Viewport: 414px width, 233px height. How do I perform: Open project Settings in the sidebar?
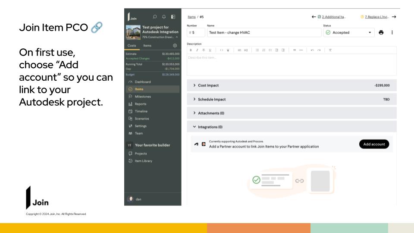(x=153, y=126)
